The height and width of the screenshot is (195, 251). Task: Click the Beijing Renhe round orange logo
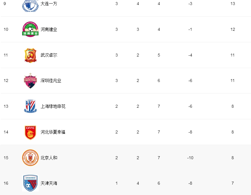30,158
